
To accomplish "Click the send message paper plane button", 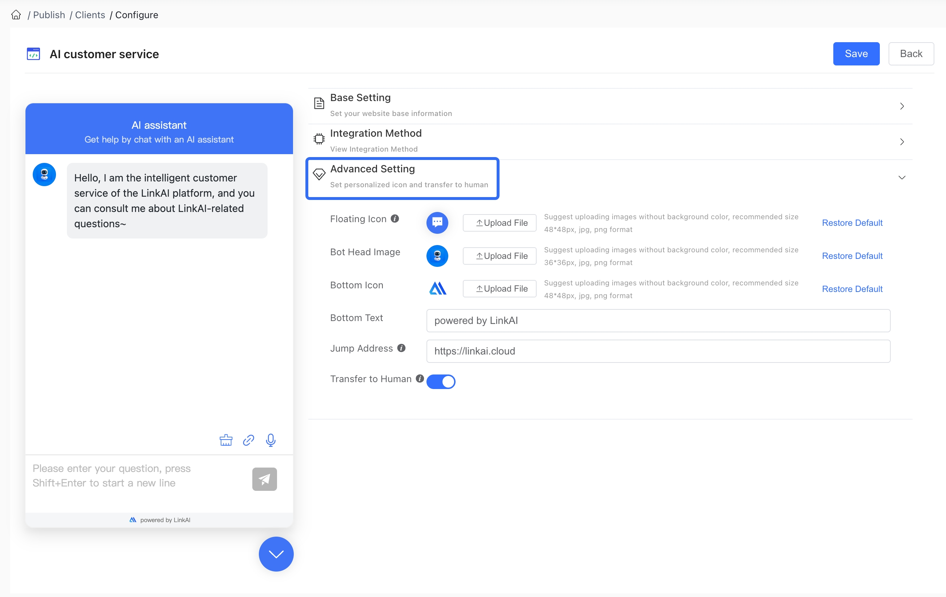I will tap(264, 479).
